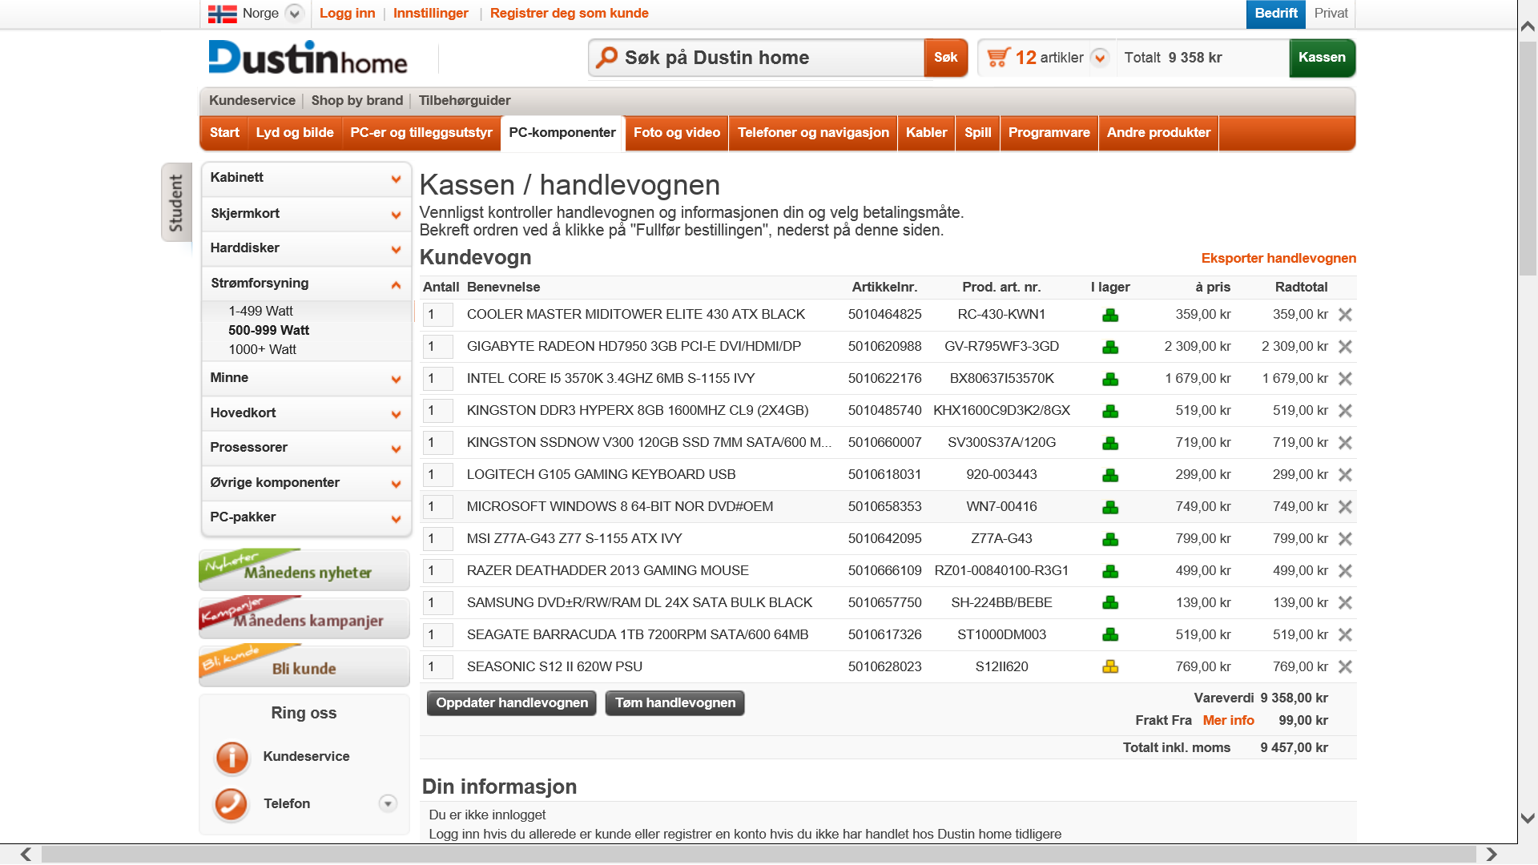Click the search magnifier icon
1538x865 pixels.
(x=607, y=57)
